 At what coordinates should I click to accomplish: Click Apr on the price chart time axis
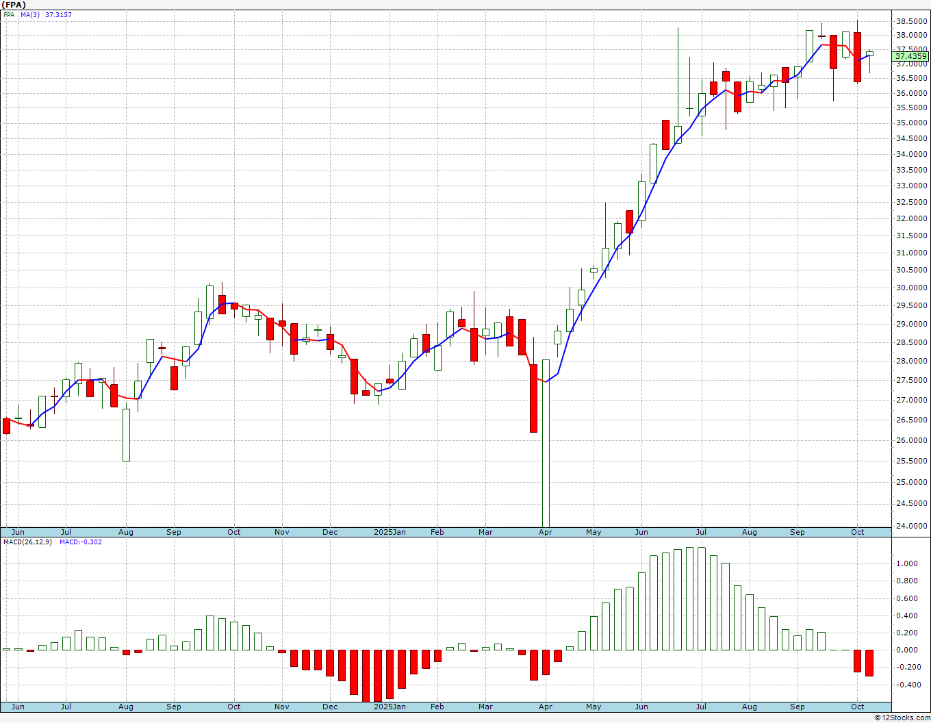click(x=545, y=532)
